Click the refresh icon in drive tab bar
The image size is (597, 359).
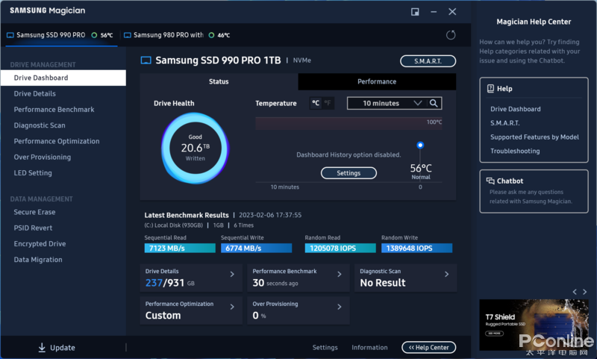click(451, 35)
